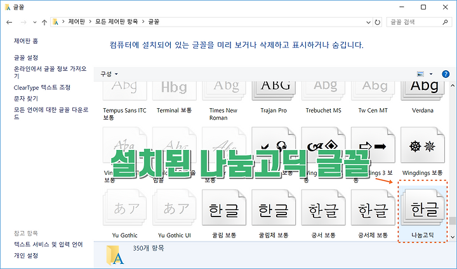Click the folder icon in address bar
The image size is (457, 269).
[x=55, y=22]
